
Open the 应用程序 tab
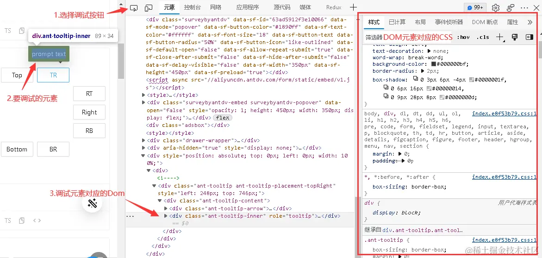pyautogui.click(x=248, y=7)
